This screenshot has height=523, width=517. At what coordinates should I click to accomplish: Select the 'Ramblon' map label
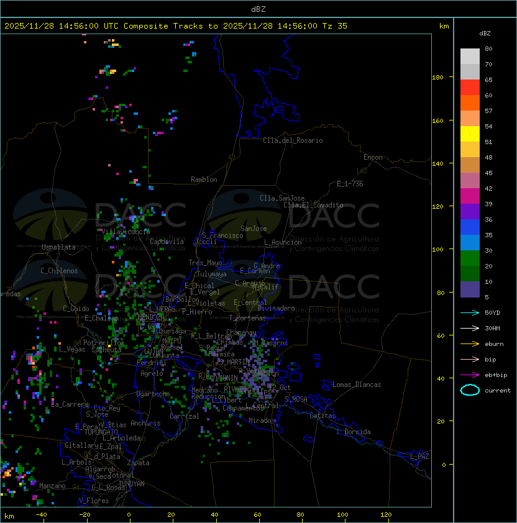pyautogui.click(x=204, y=180)
